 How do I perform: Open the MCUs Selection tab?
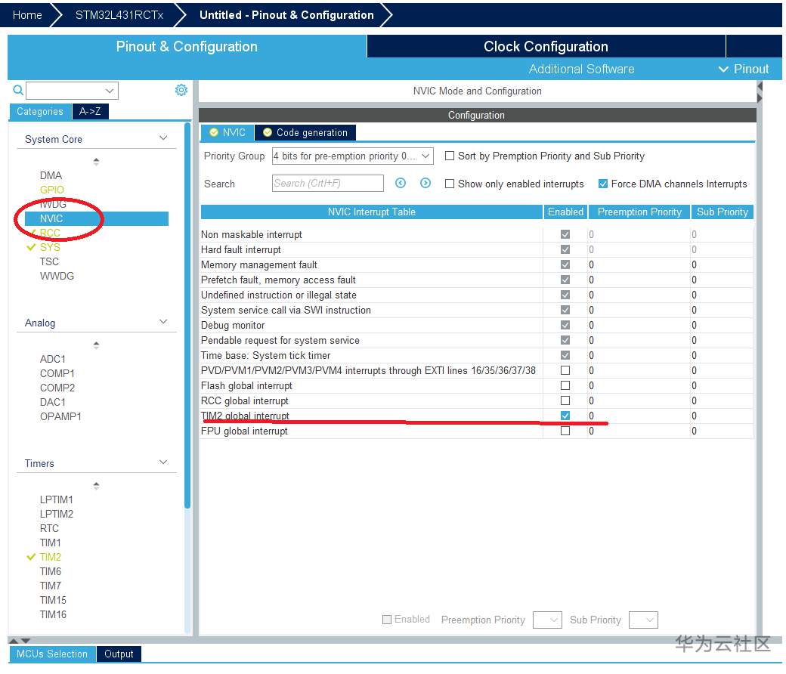click(52, 654)
